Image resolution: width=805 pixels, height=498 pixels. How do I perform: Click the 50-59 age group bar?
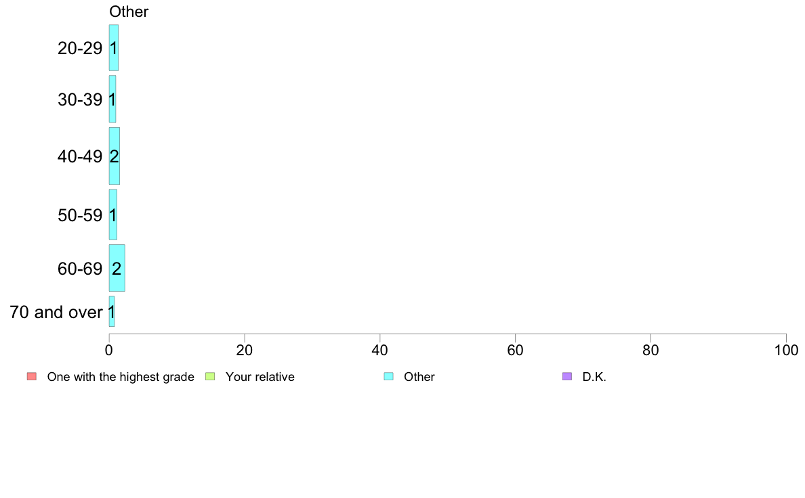click(x=113, y=214)
